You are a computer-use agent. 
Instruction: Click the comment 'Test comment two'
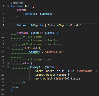coord(39,60)
